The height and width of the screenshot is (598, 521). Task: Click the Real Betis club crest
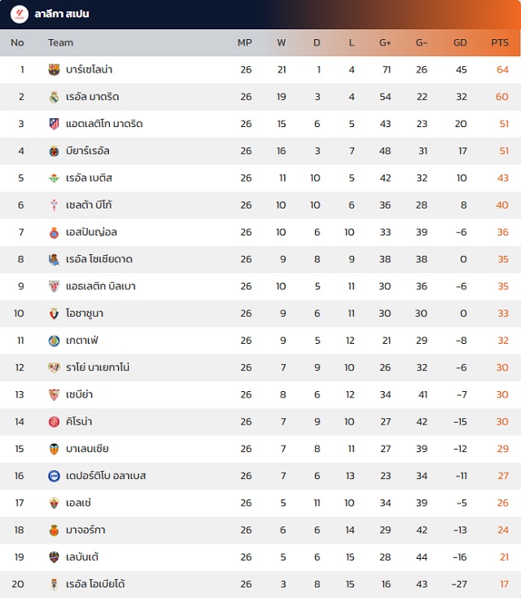click(x=55, y=178)
